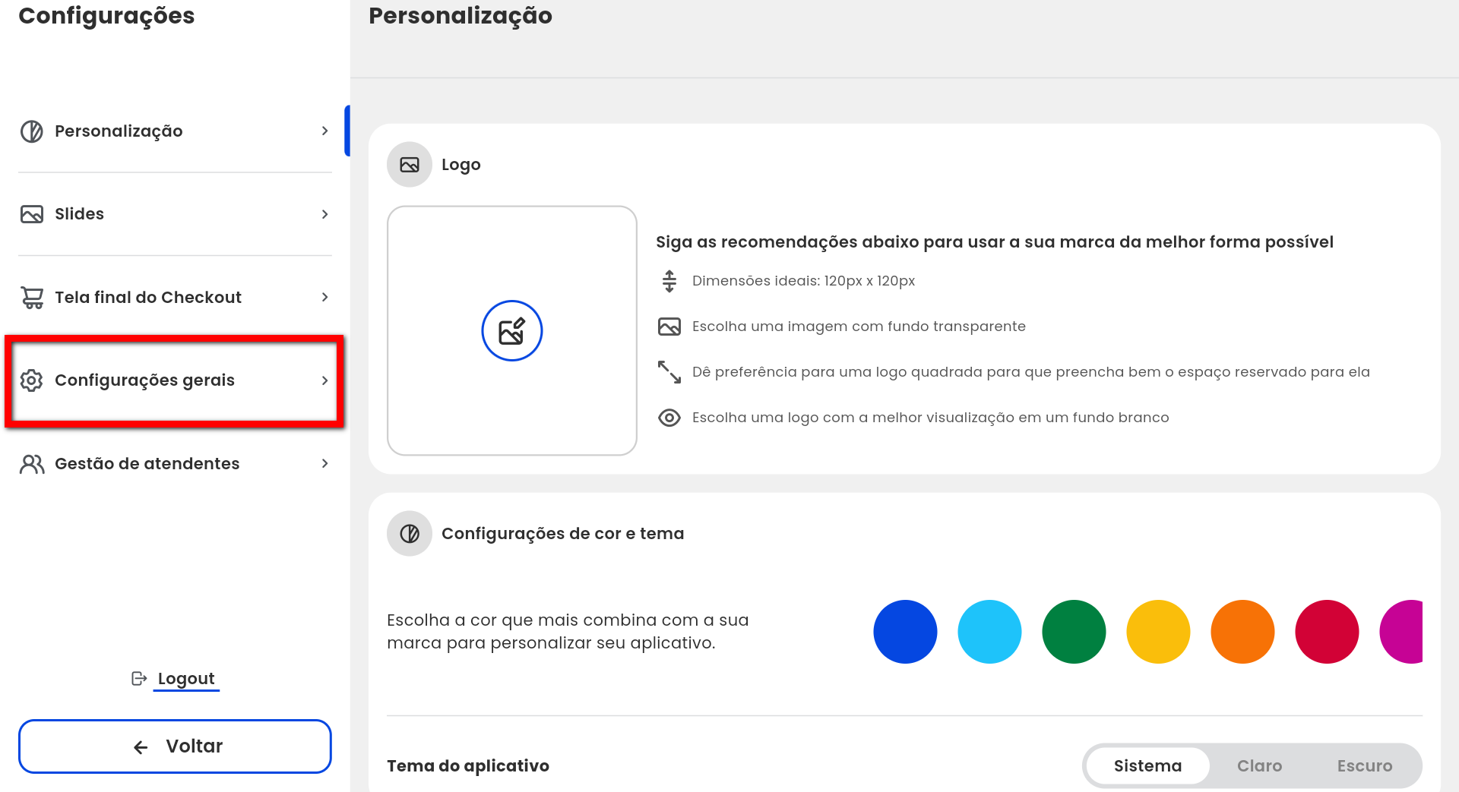Click the Personalização half-circle sidebar icon
Viewport: 1459px width, 792px height.
(x=31, y=131)
